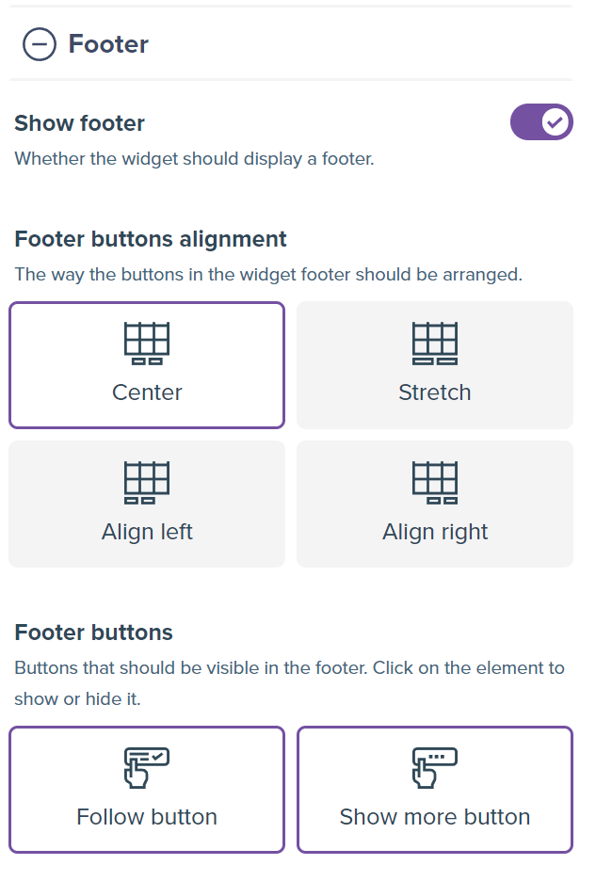596x881 pixels.
Task: Click the Stretch label text
Action: point(435,392)
